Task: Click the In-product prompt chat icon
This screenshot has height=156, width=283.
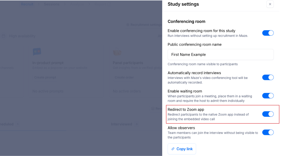Action: pyautogui.click(x=37, y=52)
